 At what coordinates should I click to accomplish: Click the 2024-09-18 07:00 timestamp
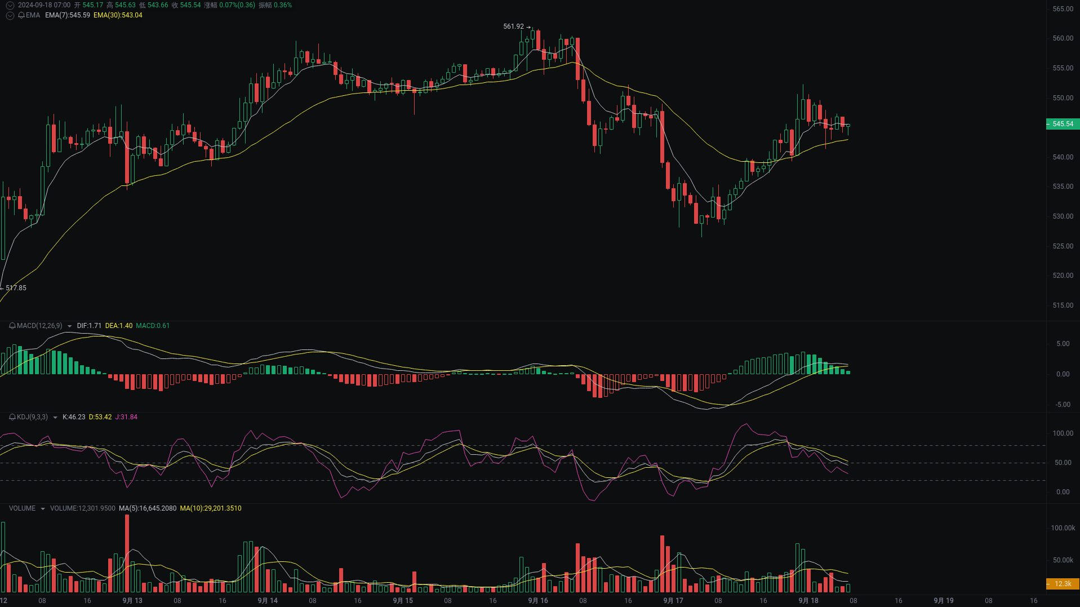click(44, 5)
